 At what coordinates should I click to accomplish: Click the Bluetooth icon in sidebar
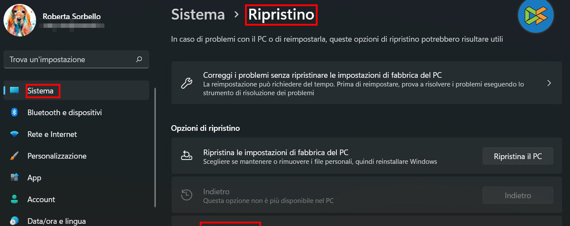pyautogui.click(x=14, y=113)
